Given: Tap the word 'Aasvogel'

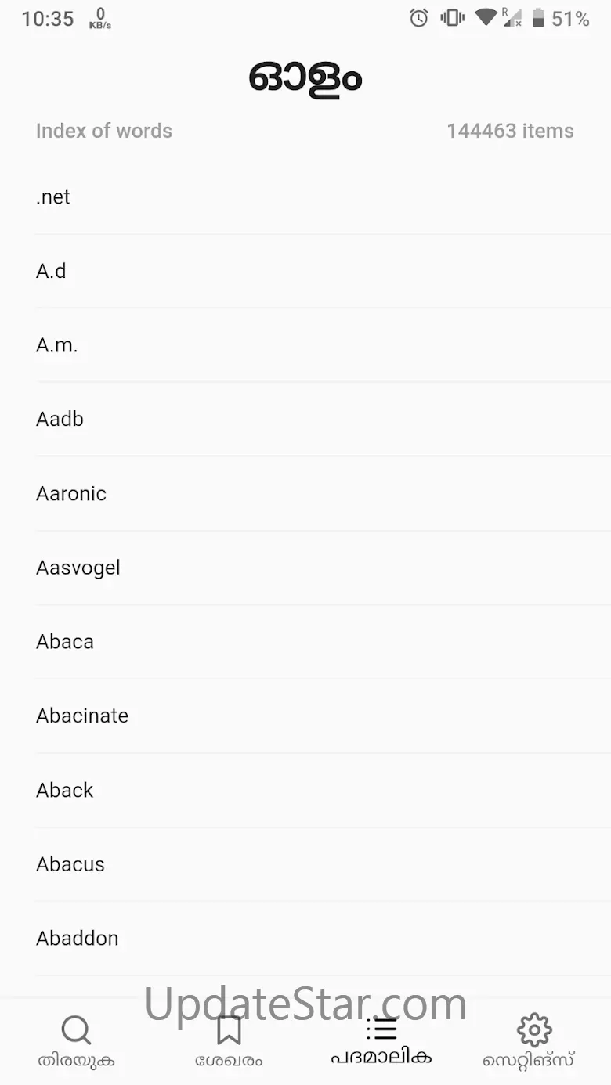Looking at the screenshot, I should pyautogui.click(x=78, y=568).
